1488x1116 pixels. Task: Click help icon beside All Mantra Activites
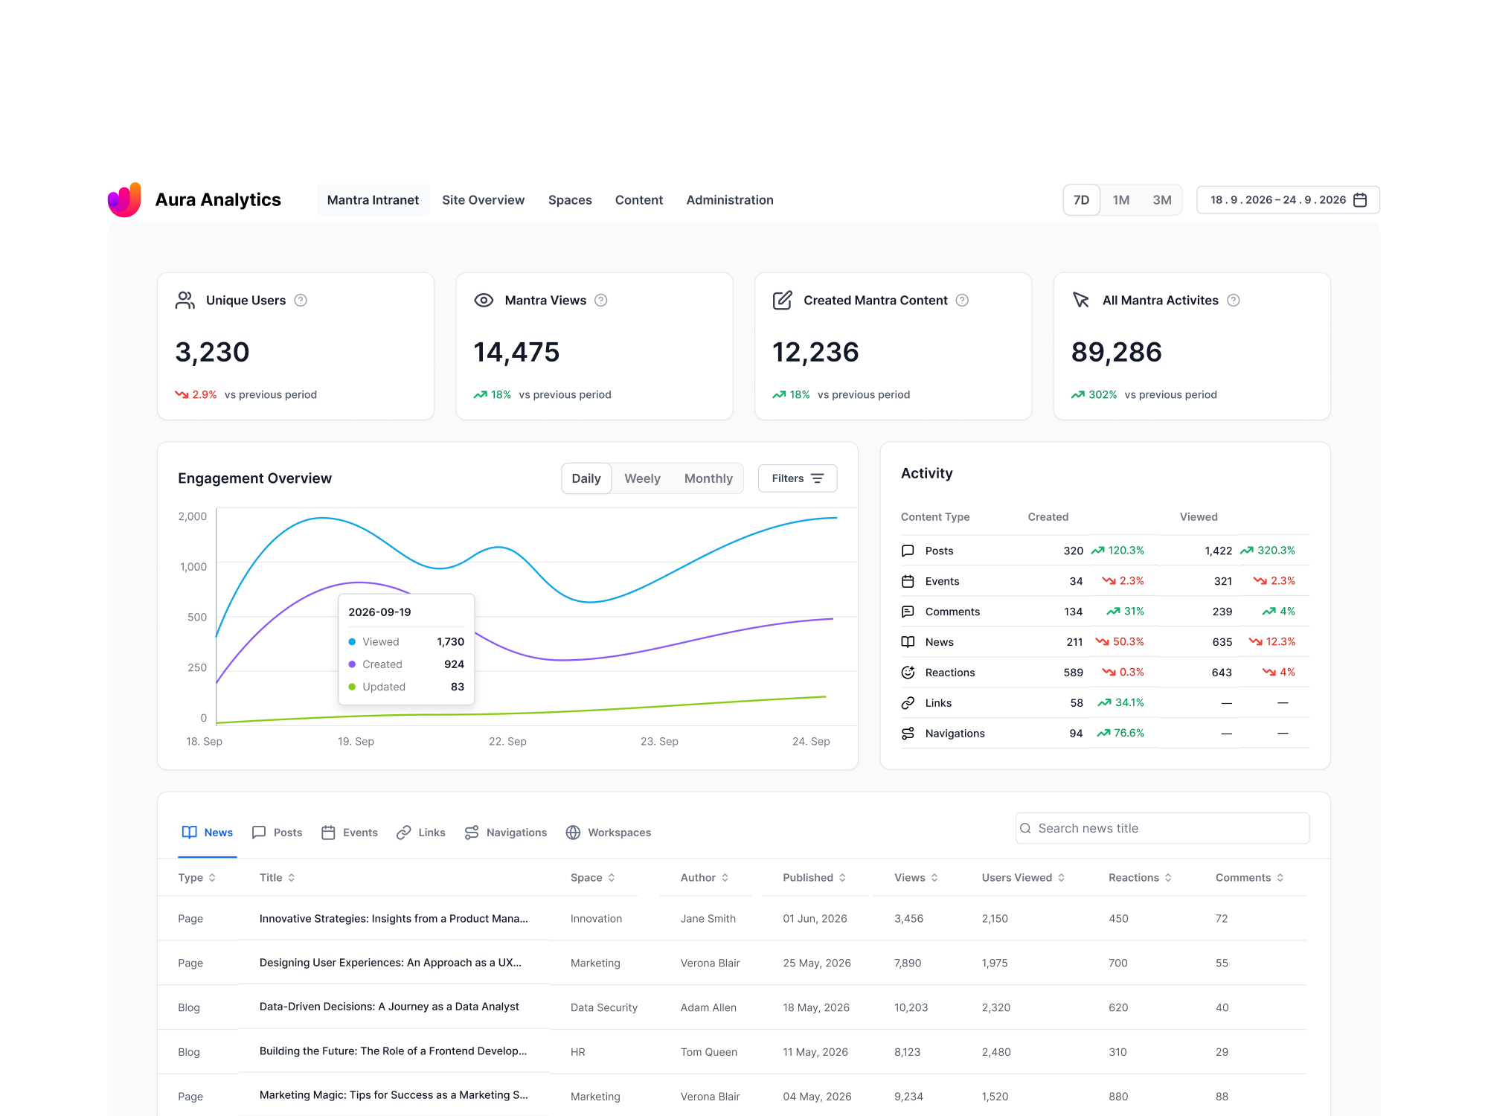(1234, 301)
